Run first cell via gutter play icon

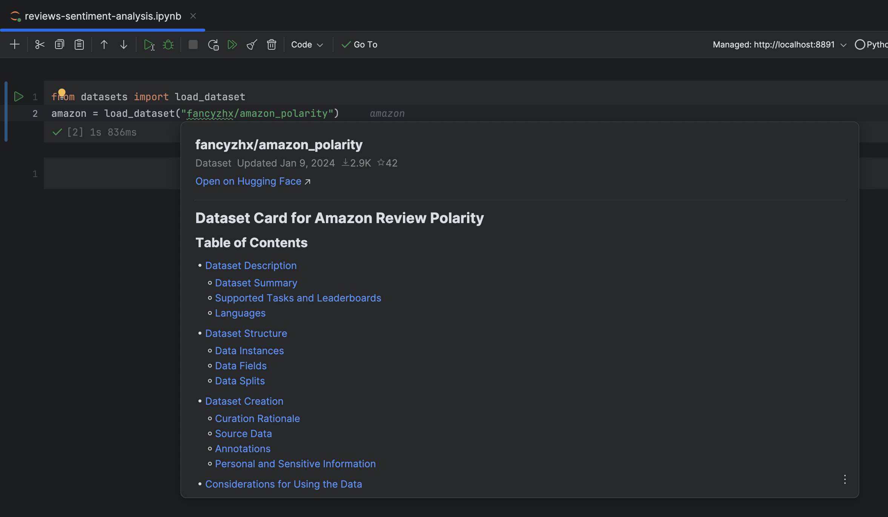18,96
